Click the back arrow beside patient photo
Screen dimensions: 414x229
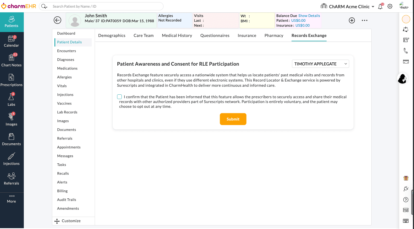(x=57, y=20)
